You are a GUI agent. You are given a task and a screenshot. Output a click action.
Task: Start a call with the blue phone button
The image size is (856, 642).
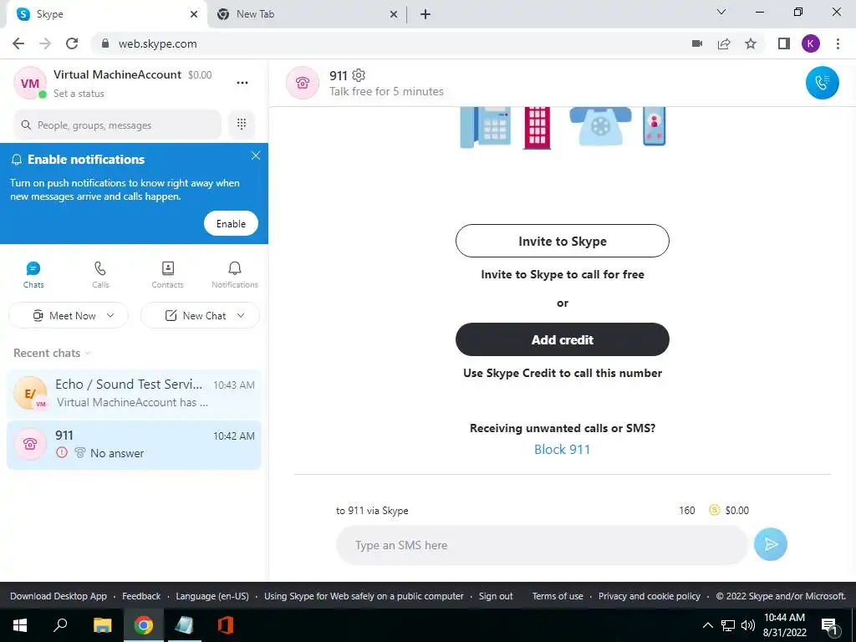(x=823, y=83)
